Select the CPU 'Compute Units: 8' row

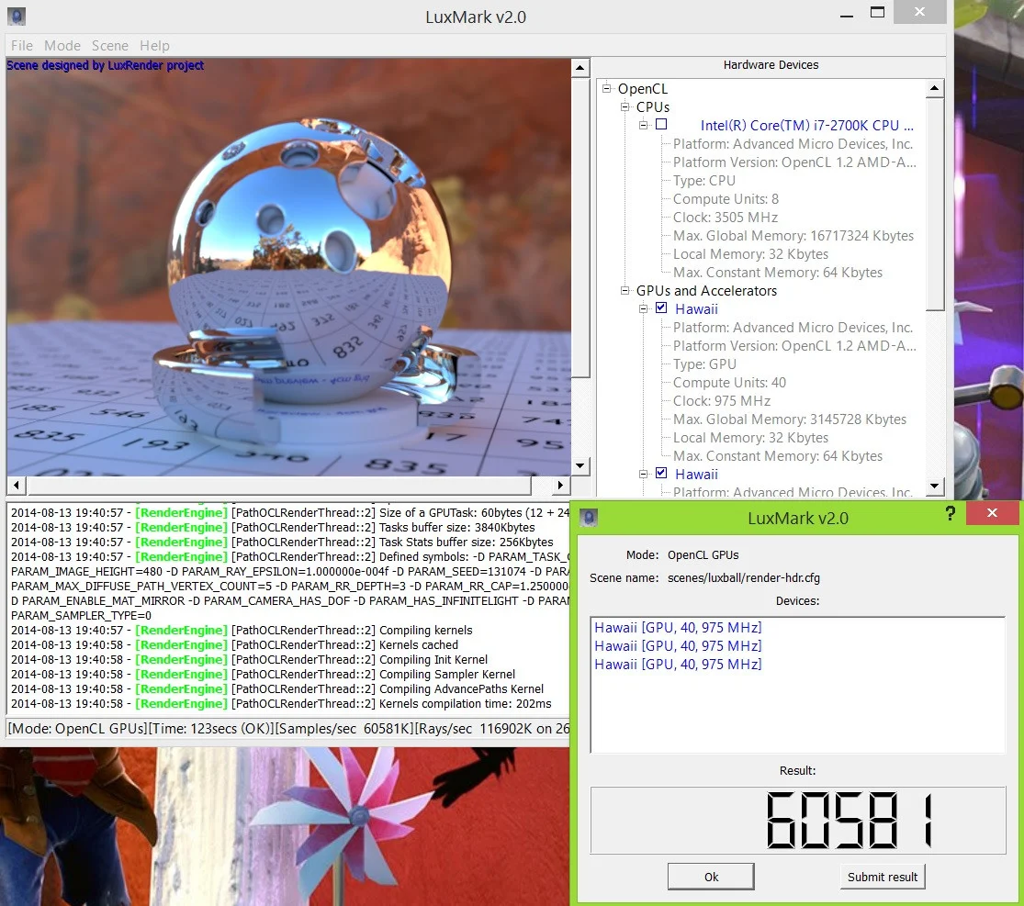coord(726,198)
